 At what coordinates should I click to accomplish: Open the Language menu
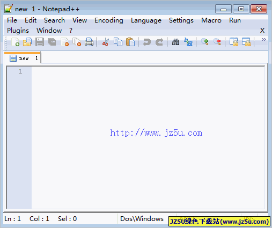point(146,20)
